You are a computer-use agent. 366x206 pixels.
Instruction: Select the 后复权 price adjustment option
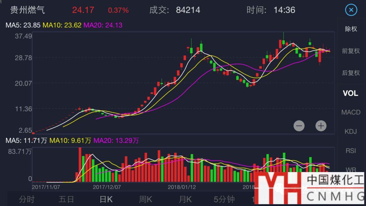click(x=351, y=73)
